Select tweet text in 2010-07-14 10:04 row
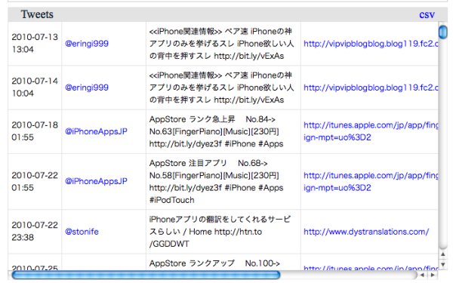Viewport: 453px width, 283px height. point(221,88)
